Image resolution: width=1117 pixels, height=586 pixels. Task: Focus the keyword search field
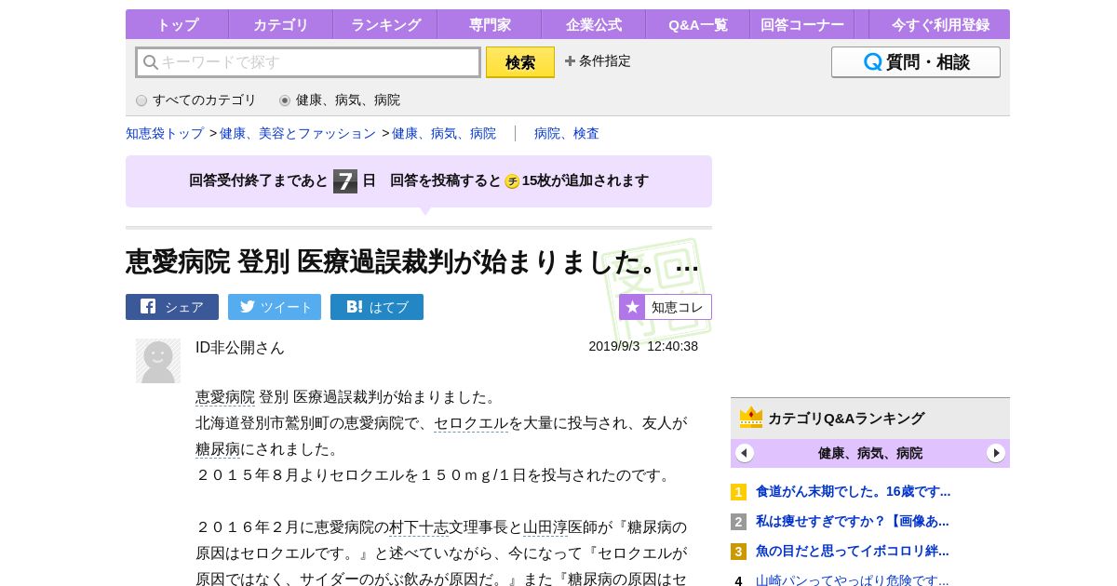308,62
